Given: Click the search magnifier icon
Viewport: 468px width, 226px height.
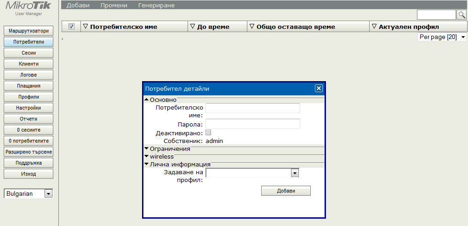Looking at the screenshot, I should (461, 15).
